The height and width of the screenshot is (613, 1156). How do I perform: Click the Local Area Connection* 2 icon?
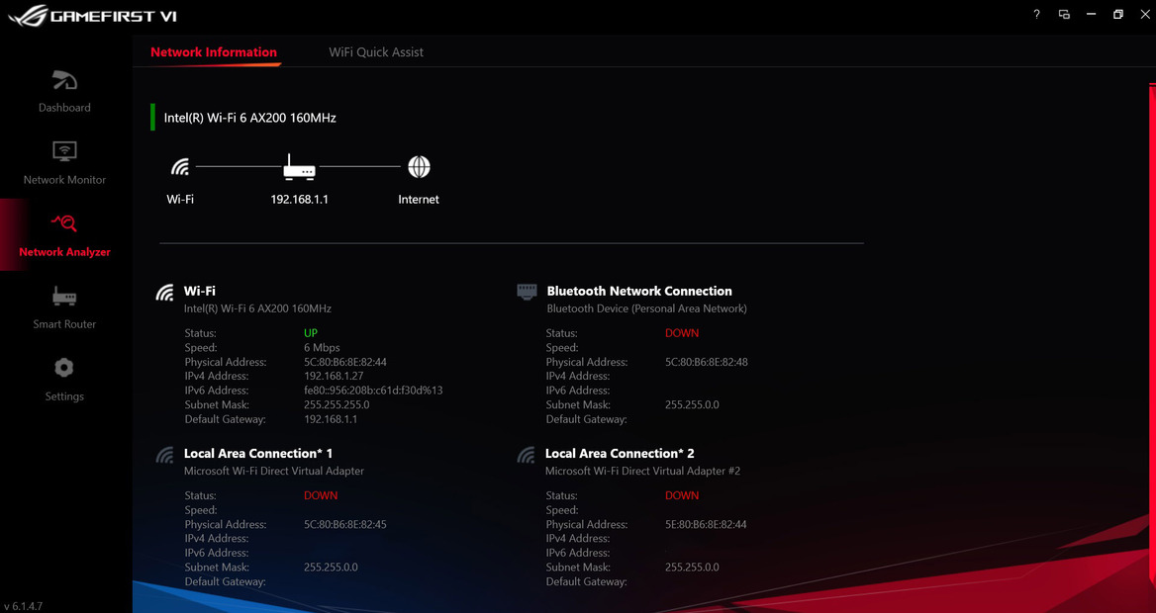click(x=527, y=455)
